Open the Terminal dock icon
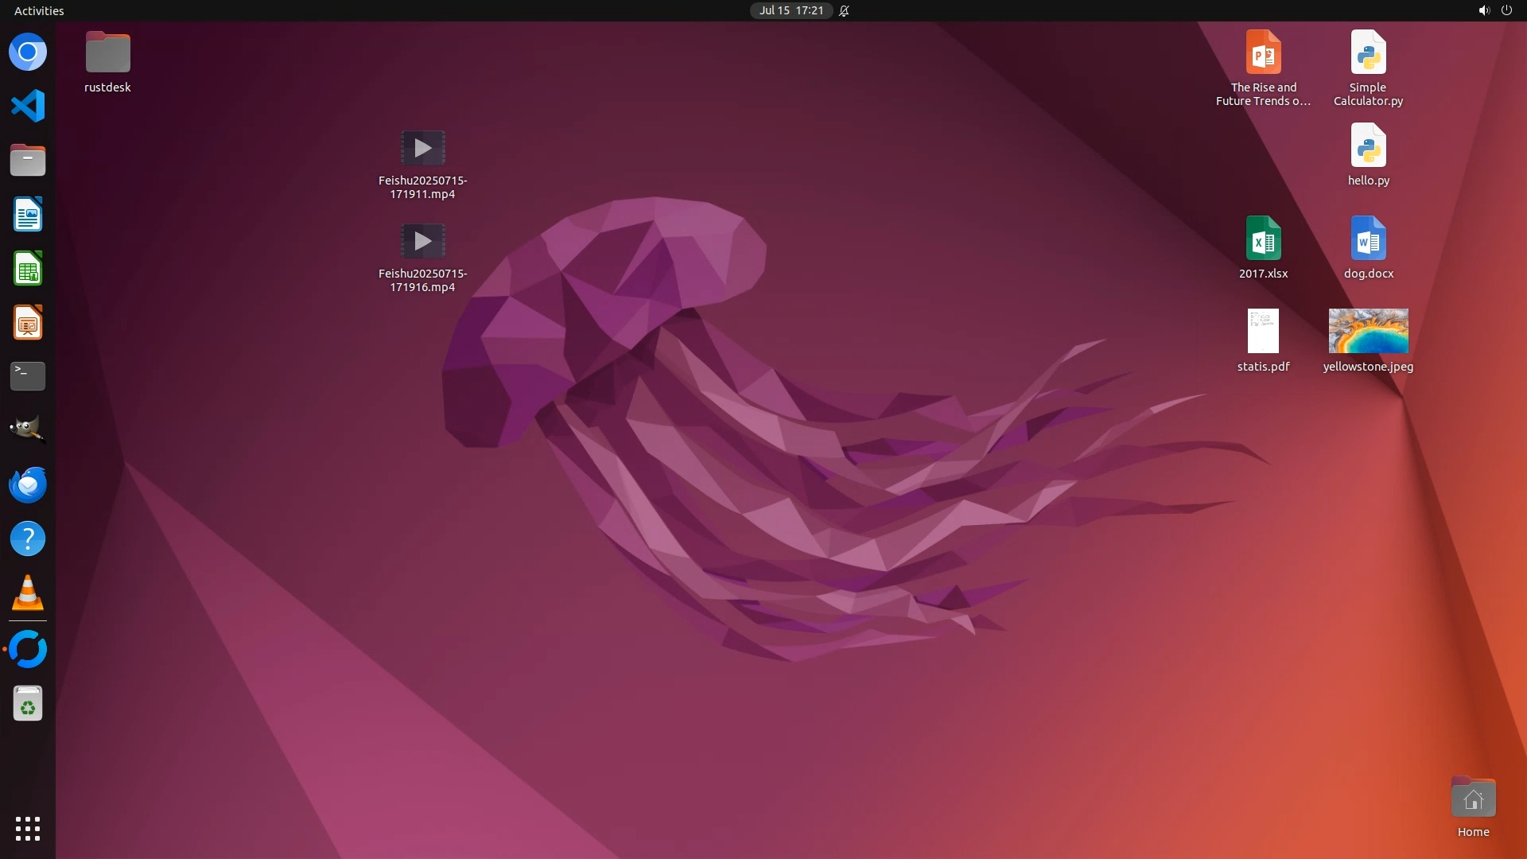This screenshot has width=1527, height=859. coord(28,376)
